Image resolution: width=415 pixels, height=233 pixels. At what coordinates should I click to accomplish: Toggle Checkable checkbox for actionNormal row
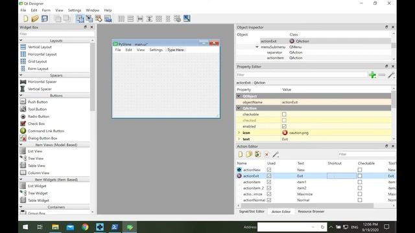(360, 200)
